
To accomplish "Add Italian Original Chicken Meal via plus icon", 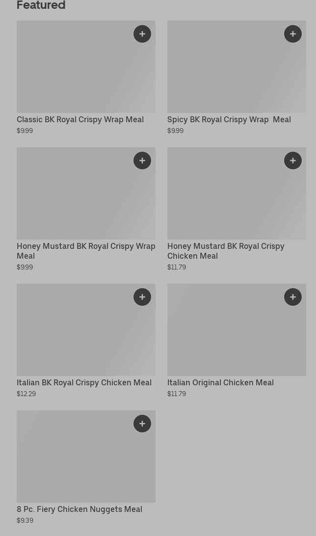I will (x=293, y=297).
